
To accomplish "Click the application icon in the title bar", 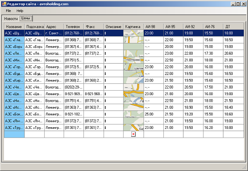I will [4, 4].
